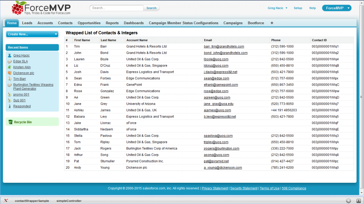Viewport: 364px width, 204px height.
Task: Click the Privacy Statement footer link
Action: pyautogui.click(x=215, y=188)
